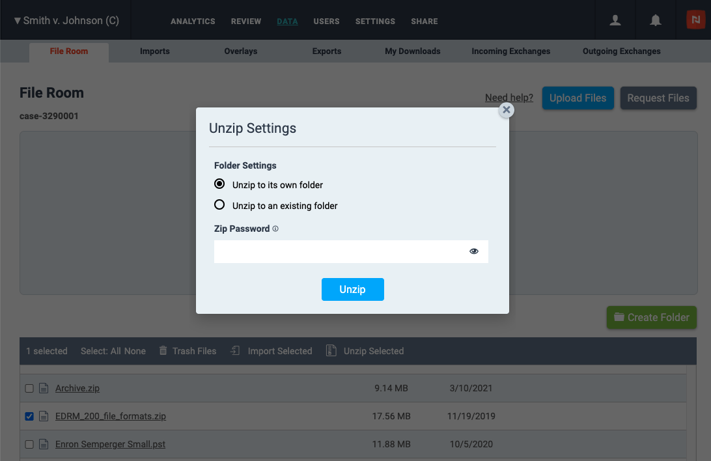Click the user profile icon
The height and width of the screenshot is (461, 711).
click(x=615, y=21)
